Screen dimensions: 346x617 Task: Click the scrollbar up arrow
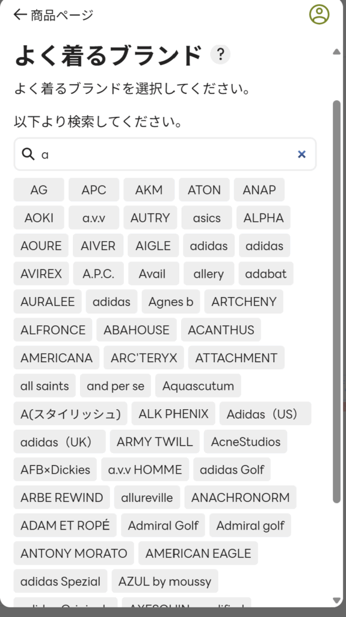(x=336, y=52)
